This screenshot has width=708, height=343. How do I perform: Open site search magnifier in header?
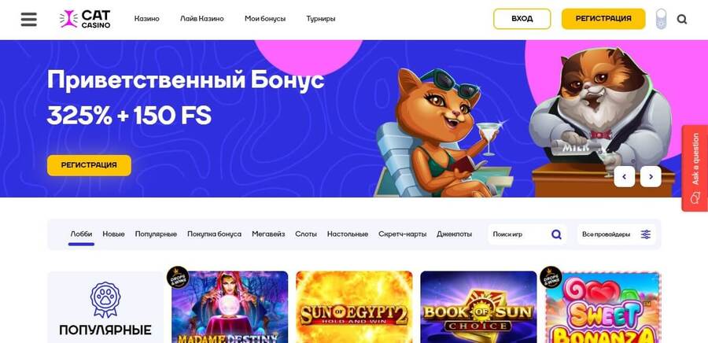682,19
